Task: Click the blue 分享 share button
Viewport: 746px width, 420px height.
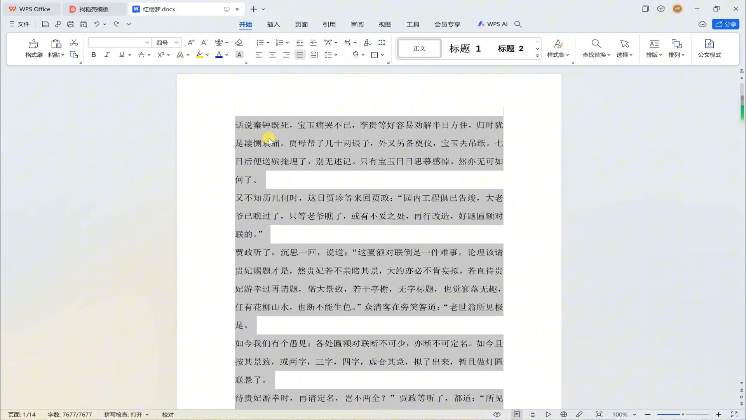Action: click(726, 24)
